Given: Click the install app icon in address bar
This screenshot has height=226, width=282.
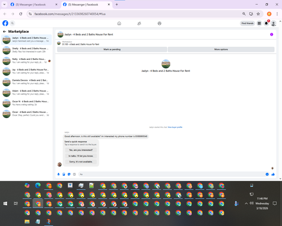Looking at the screenshot, I should 251,14.
